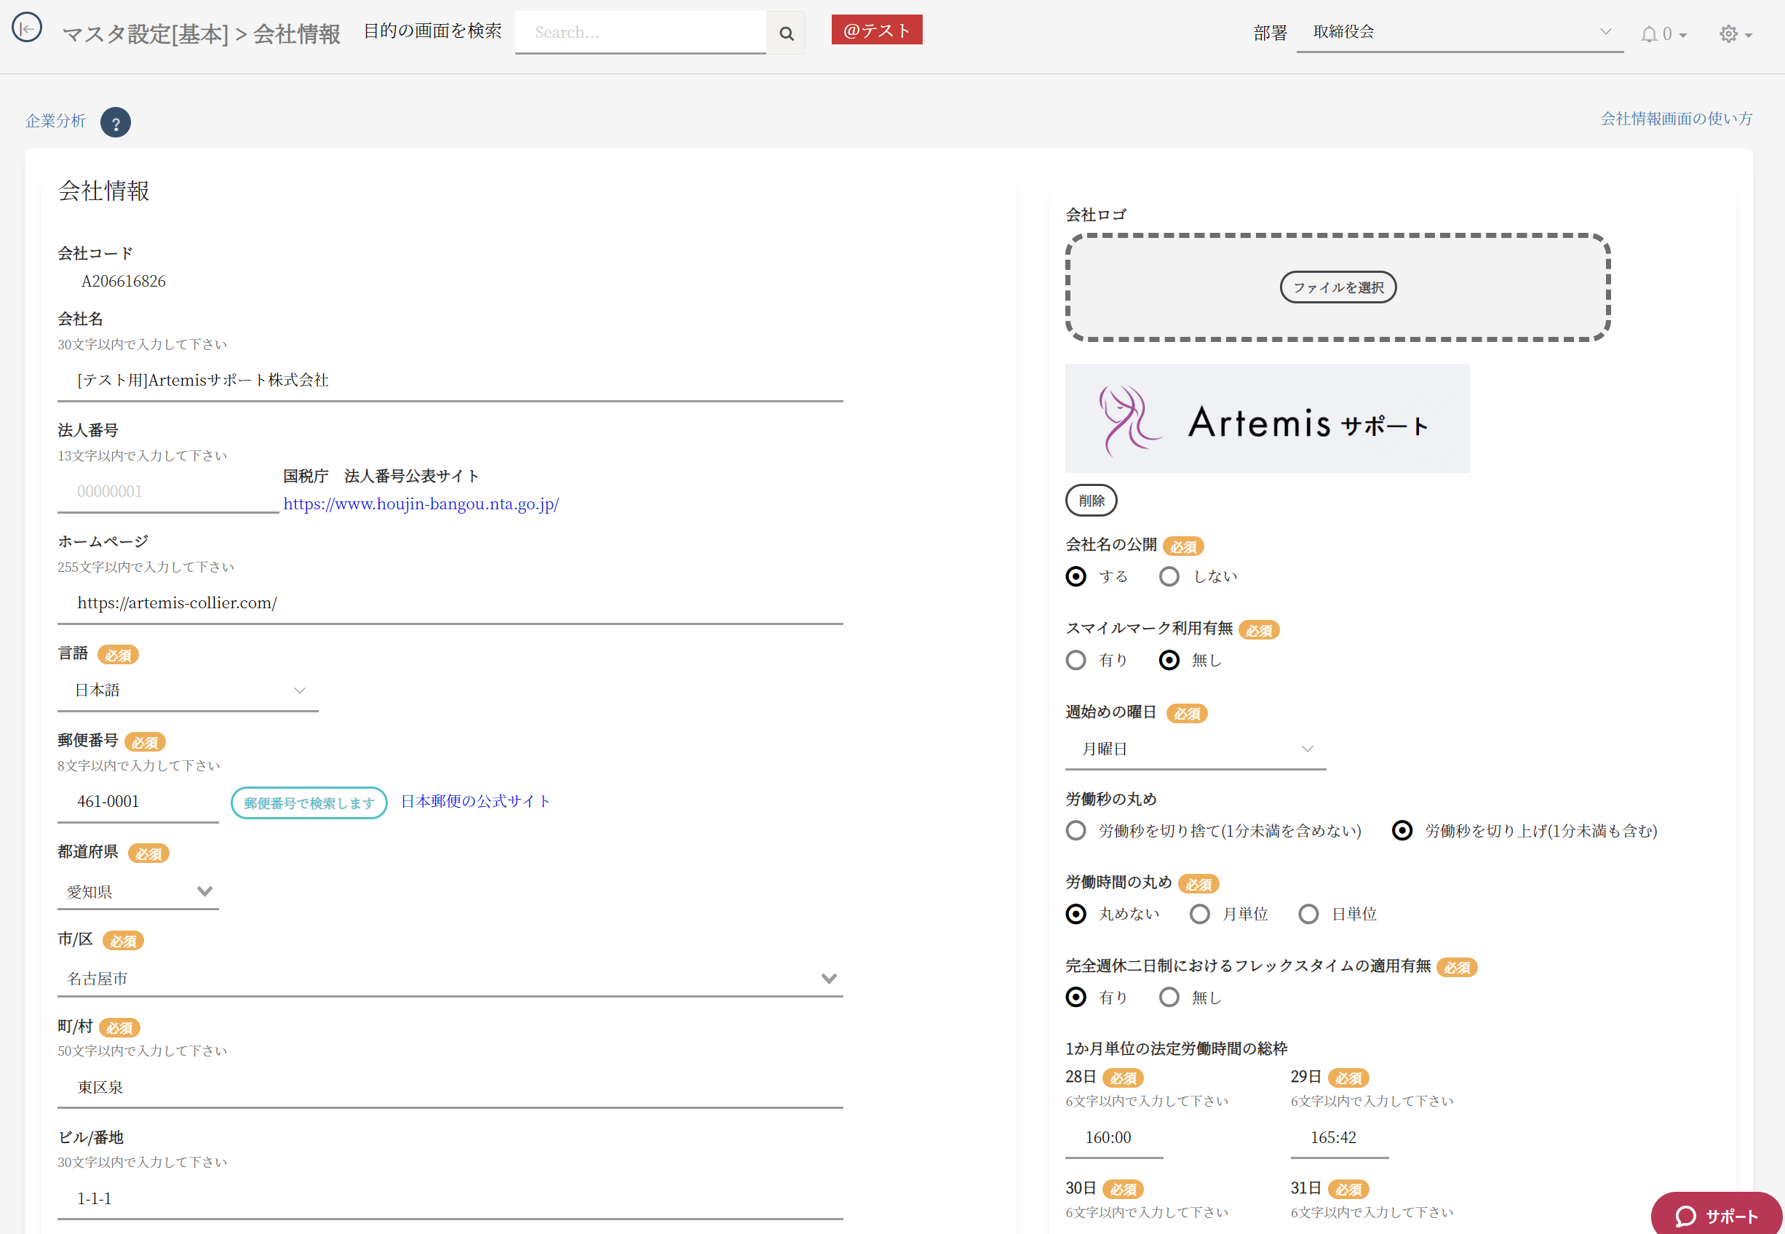Viewport: 1785px width, 1234px height.
Task: Expand the 都道府県 dropdown showing 愛知県
Action: [x=138, y=892]
